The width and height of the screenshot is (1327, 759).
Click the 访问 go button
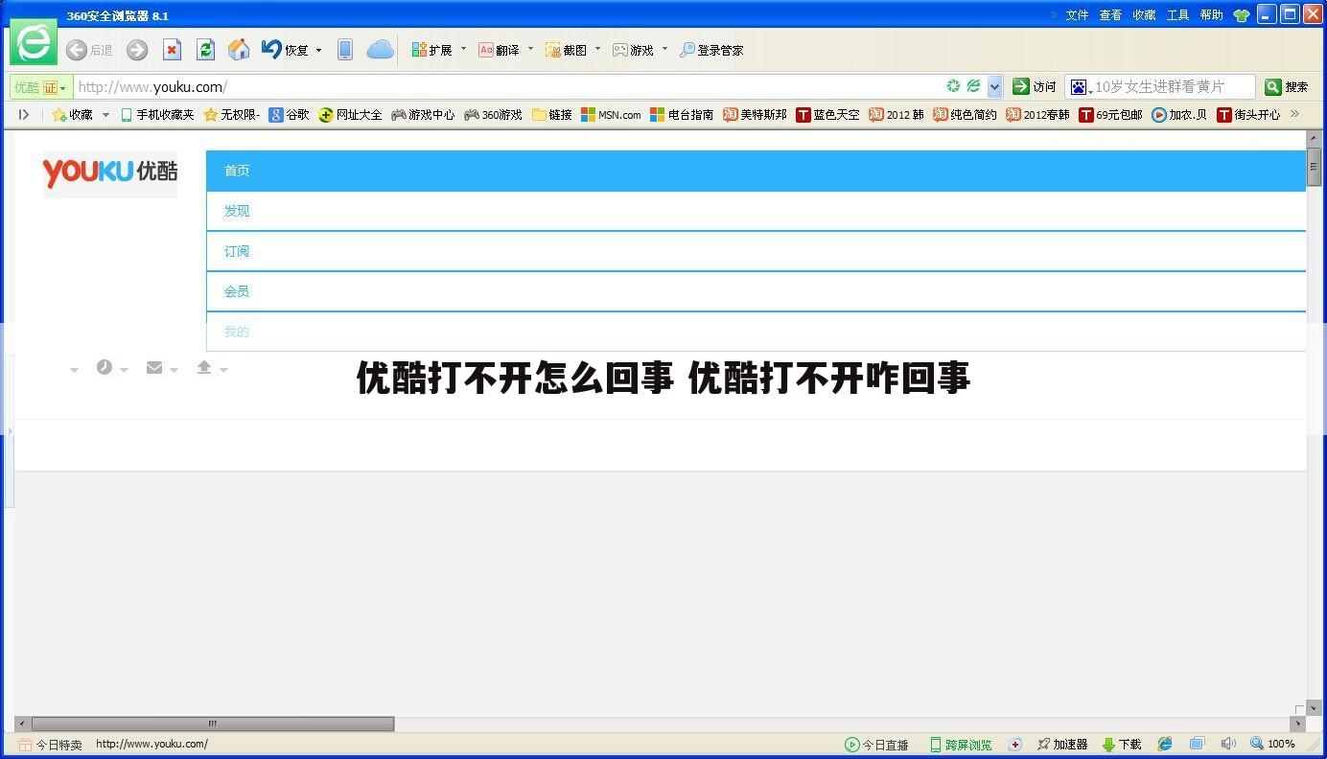click(1035, 87)
